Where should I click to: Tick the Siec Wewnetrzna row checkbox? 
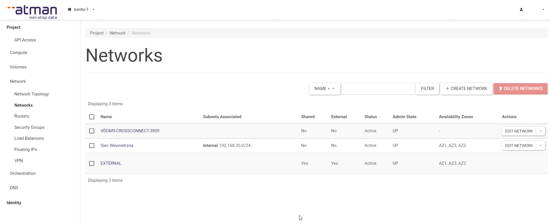point(92,146)
